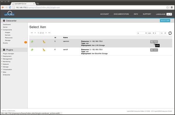The width and height of the screenshot is (175, 115).
Task: Open Server in the sidebar
Action: 5,27
